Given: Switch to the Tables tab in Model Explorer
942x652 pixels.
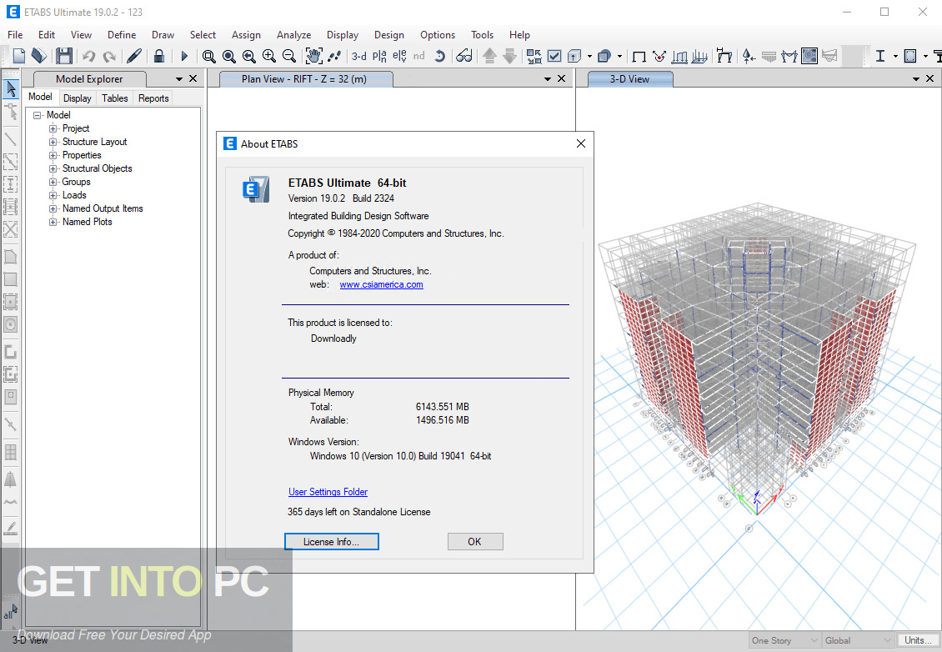Looking at the screenshot, I should (x=115, y=98).
